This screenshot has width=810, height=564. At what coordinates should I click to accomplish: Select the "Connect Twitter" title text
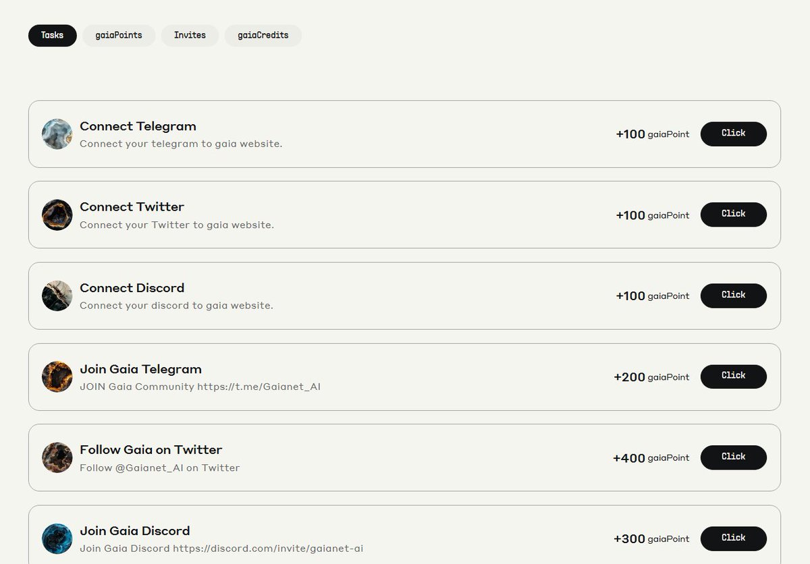pyautogui.click(x=132, y=207)
